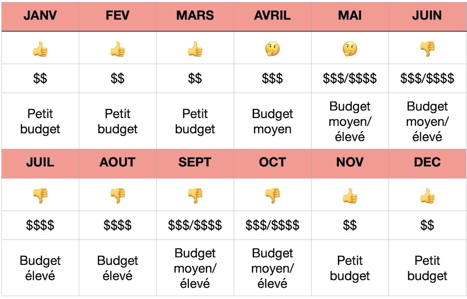Select the $$$ price cell under AVRIL
This screenshot has width=467, height=299.
pyautogui.click(x=273, y=78)
